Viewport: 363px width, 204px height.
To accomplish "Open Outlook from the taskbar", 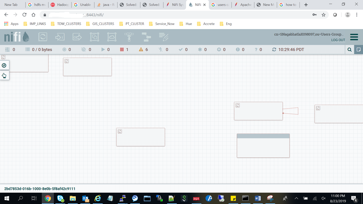I will click(x=85, y=199).
